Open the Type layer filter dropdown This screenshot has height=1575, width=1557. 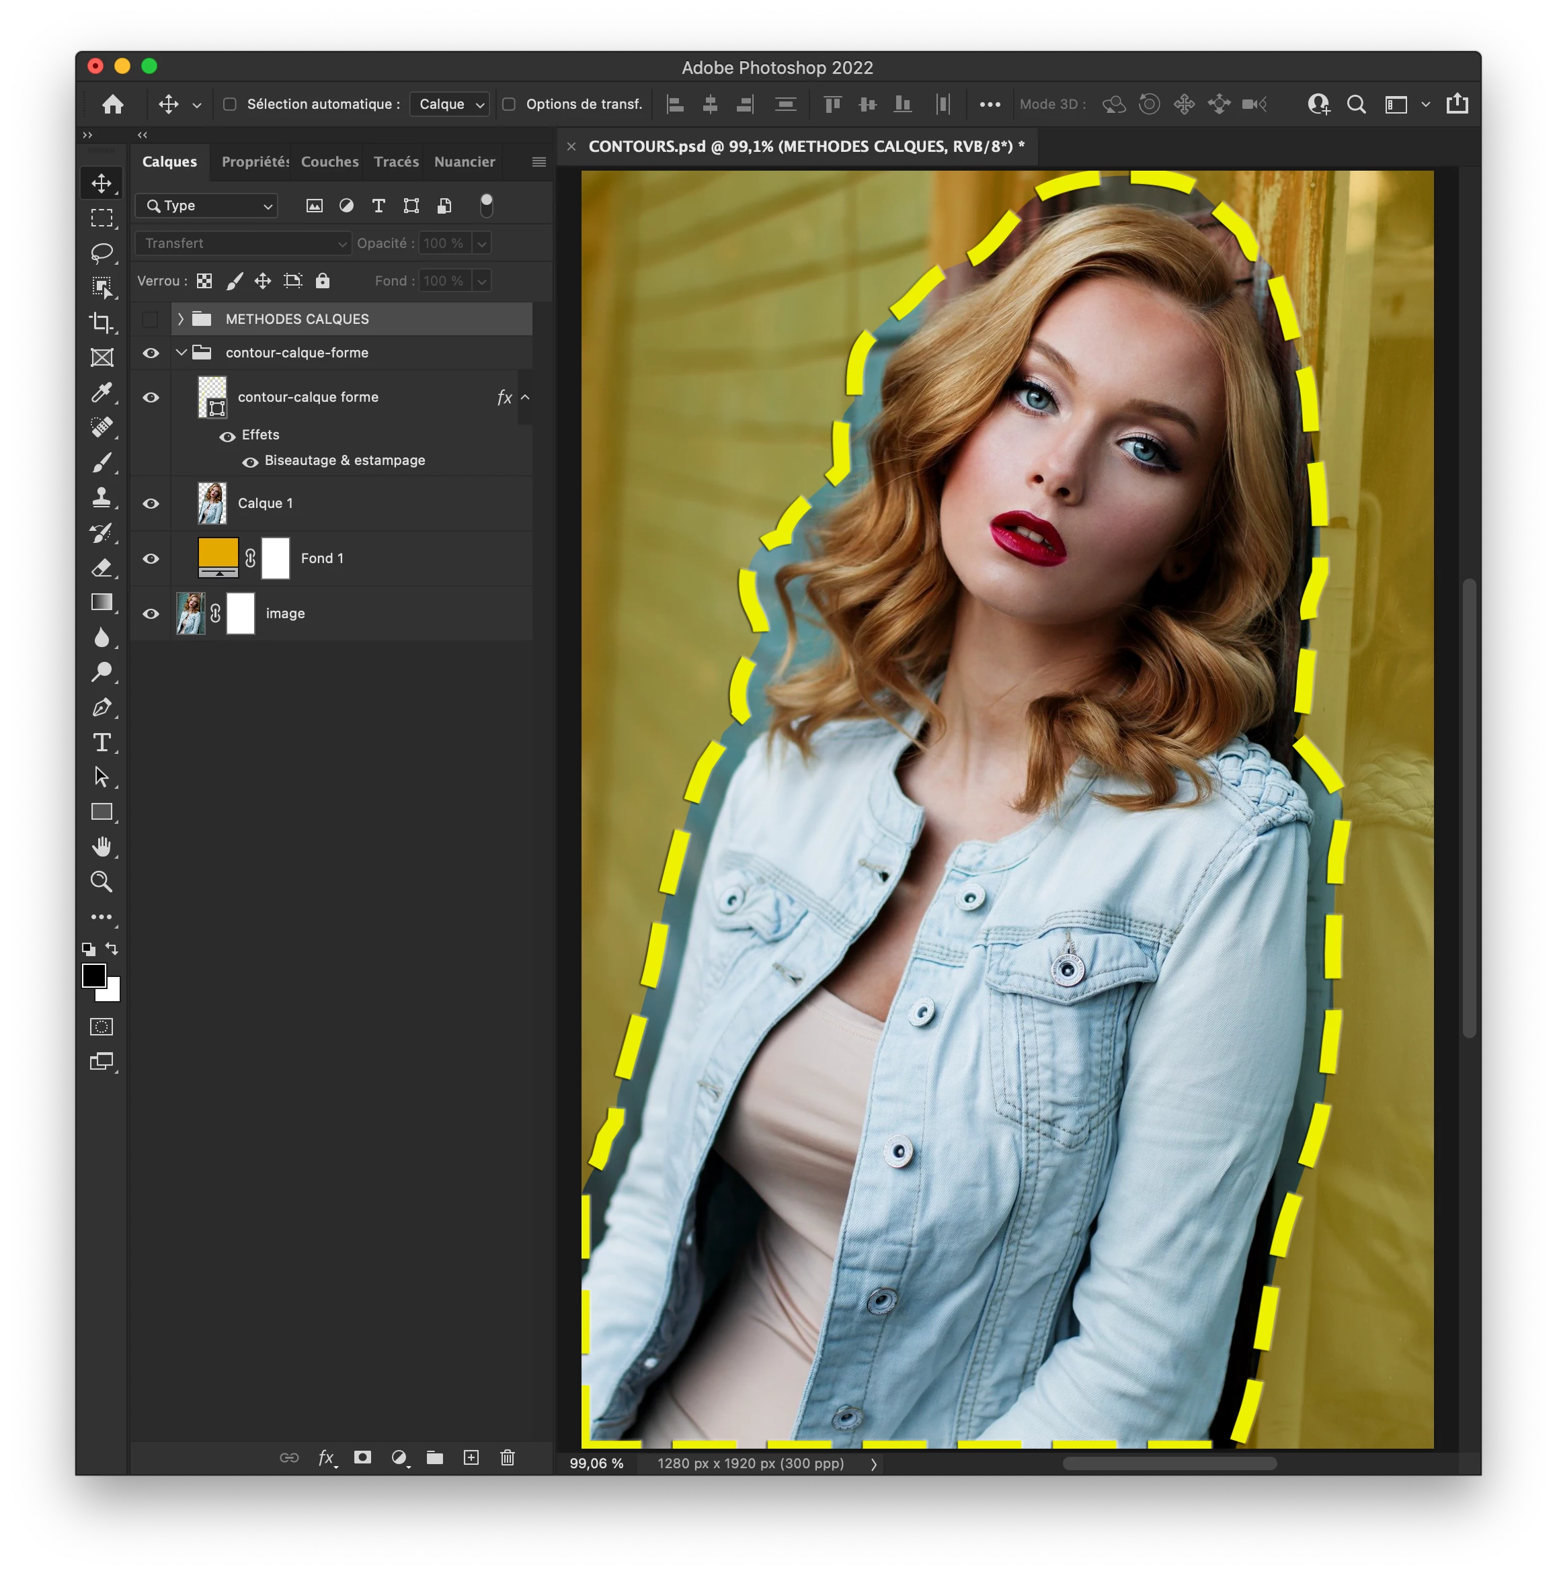coord(207,206)
